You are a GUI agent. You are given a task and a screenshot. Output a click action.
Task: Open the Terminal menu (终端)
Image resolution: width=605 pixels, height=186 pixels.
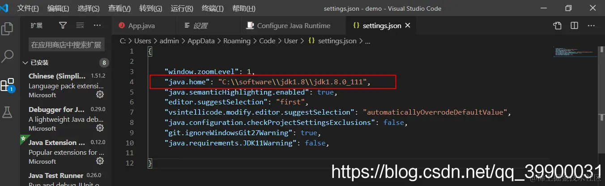coord(213,8)
